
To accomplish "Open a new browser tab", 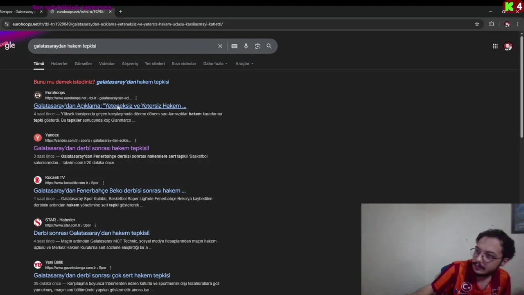I will point(120,11).
